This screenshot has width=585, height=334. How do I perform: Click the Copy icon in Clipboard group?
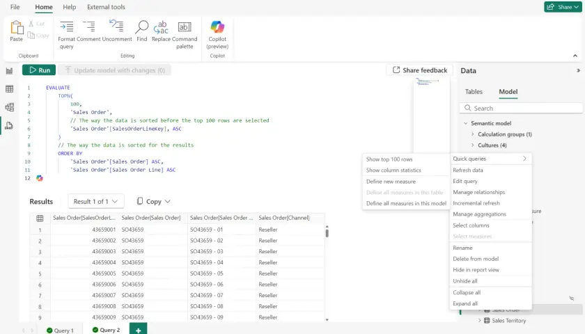click(31, 35)
